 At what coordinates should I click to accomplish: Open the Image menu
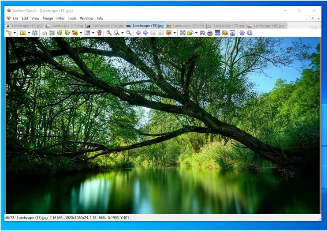point(48,19)
